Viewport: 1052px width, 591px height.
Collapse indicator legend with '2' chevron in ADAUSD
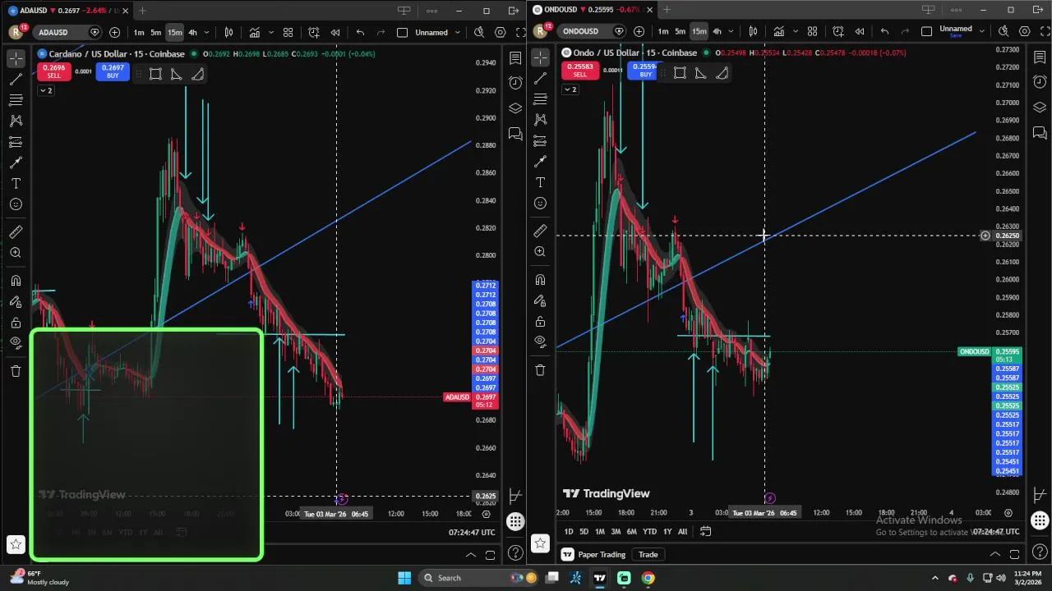[x=44, y=90]
